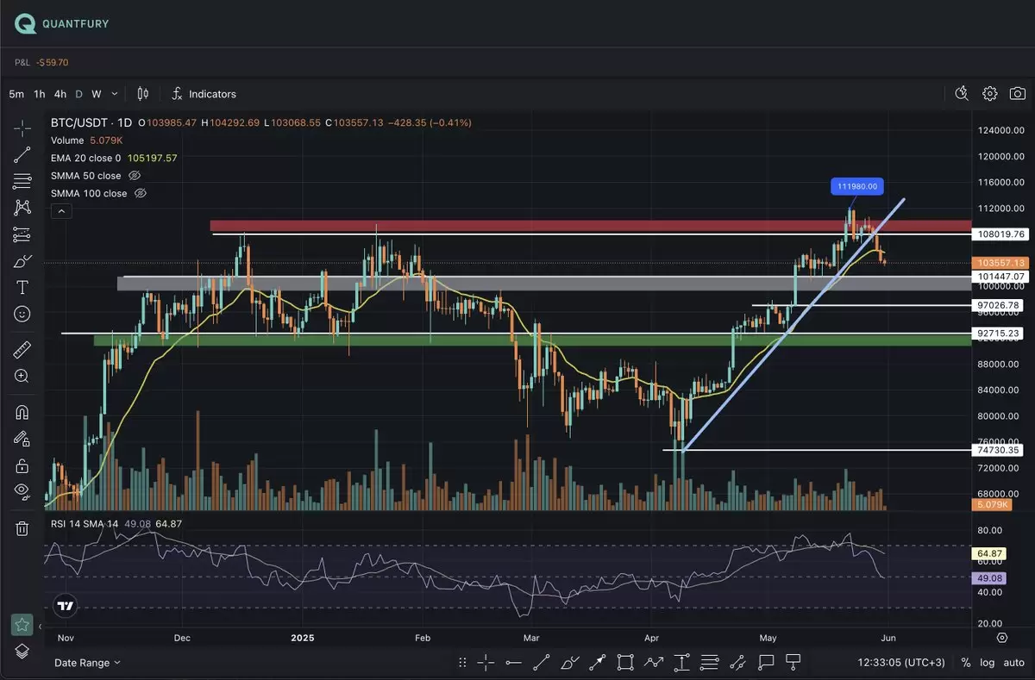
Task: Create an alert with the alarm clock icon
Action: tap(963, 93)
